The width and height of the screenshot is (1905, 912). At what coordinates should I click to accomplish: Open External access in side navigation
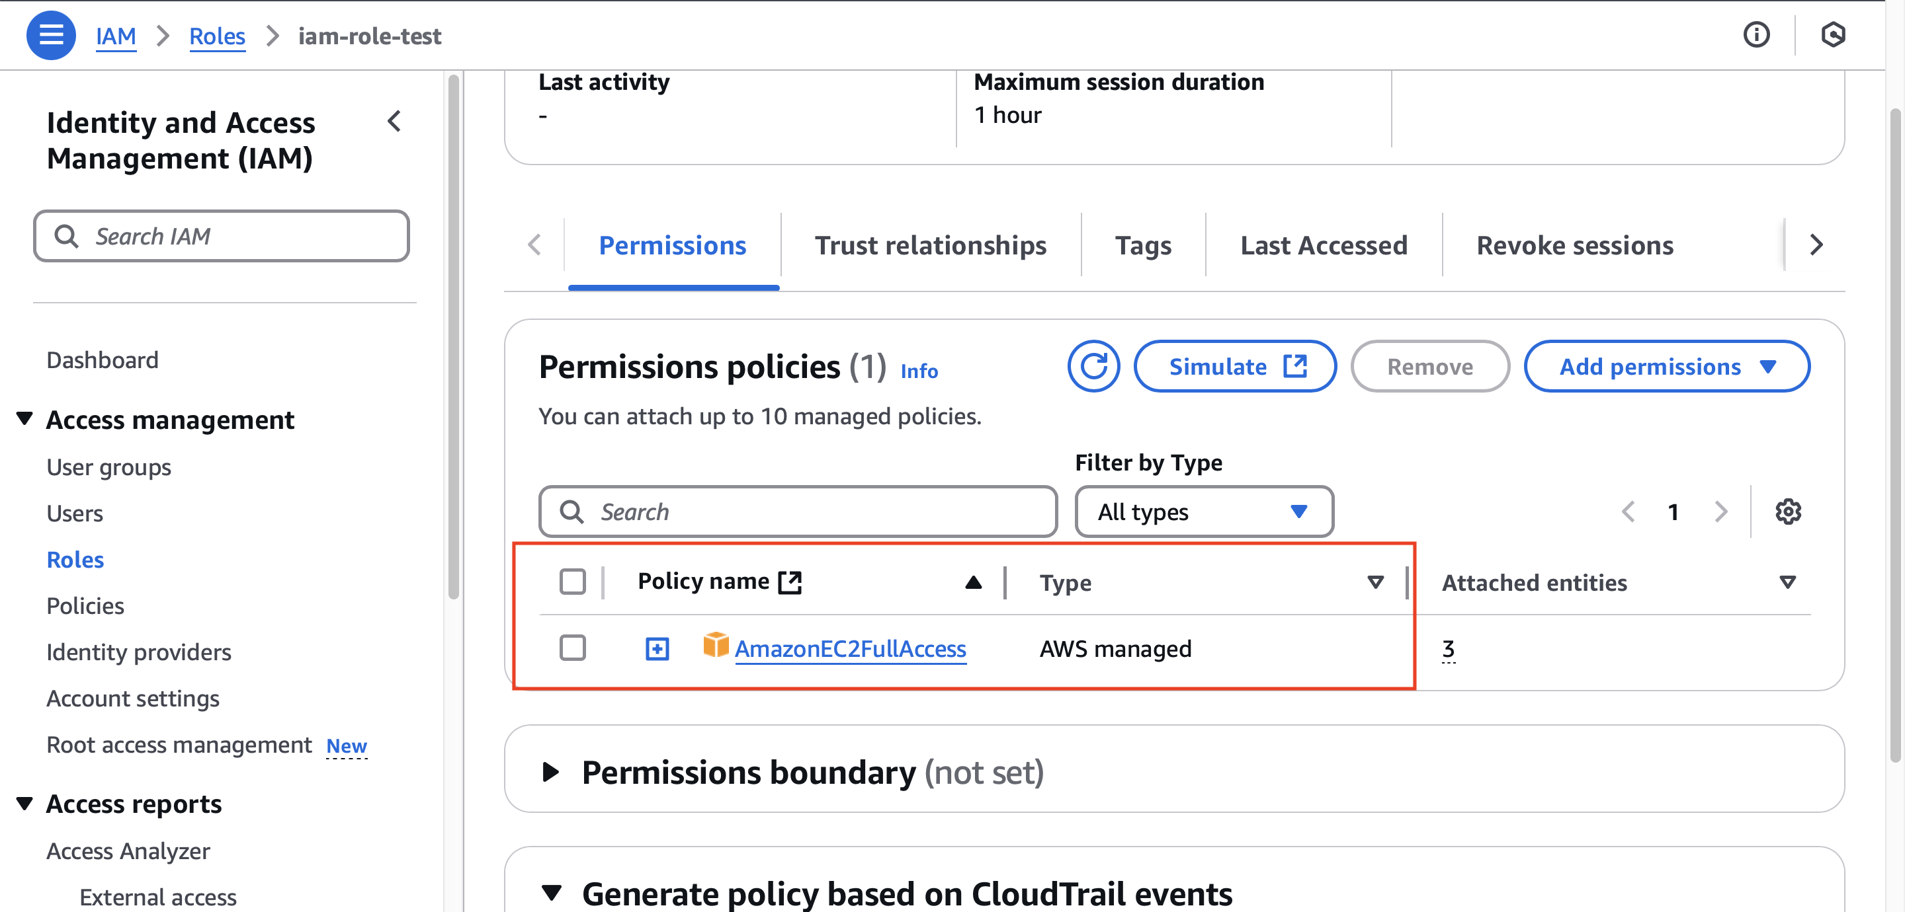coord(157,897)
